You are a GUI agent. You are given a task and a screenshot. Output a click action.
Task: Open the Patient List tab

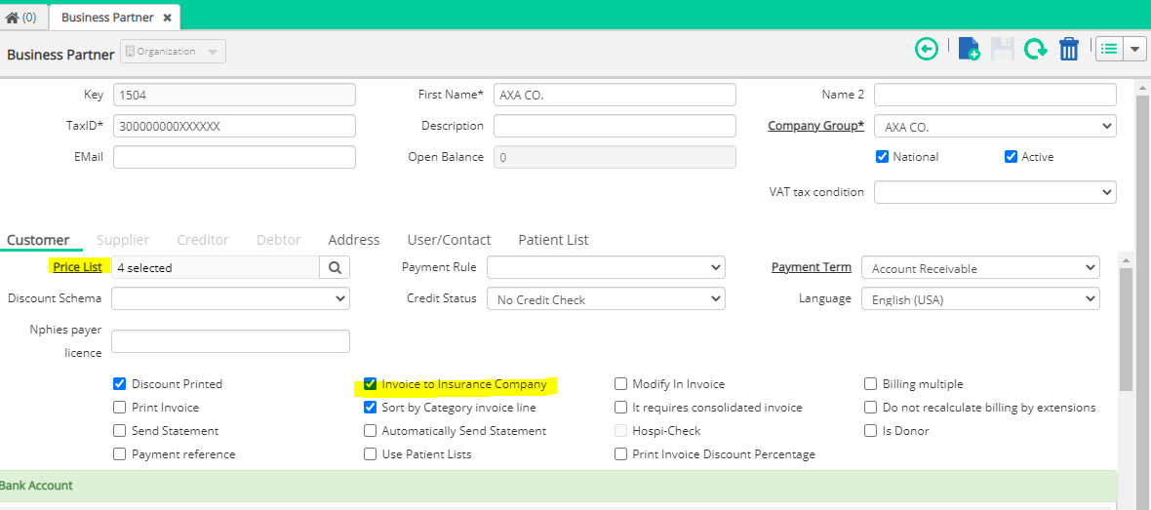[553, 240]
